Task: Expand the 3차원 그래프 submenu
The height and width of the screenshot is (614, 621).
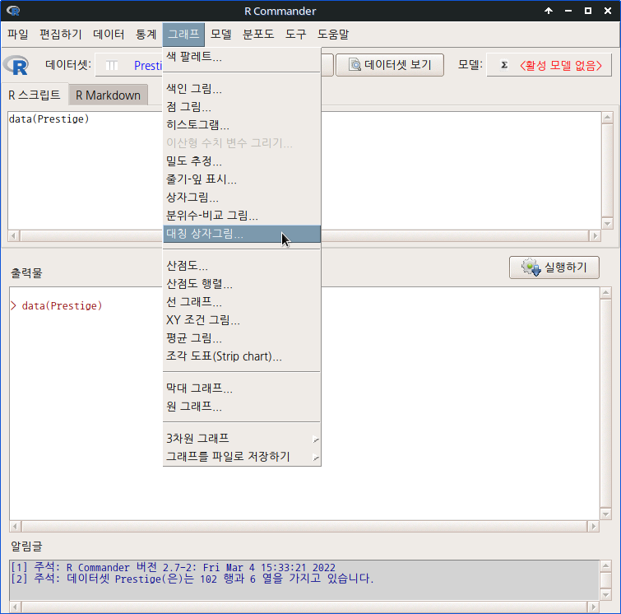Action: 242,439
